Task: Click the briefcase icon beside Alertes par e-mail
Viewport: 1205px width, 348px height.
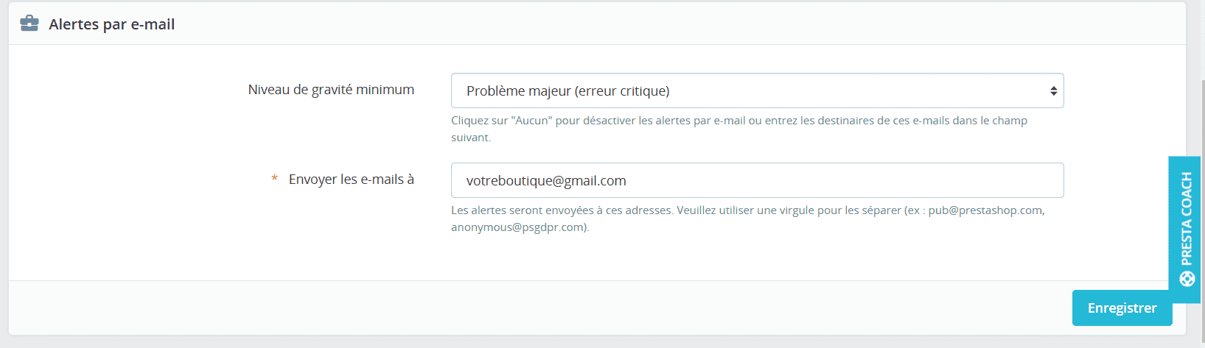Action: point(29,24)
